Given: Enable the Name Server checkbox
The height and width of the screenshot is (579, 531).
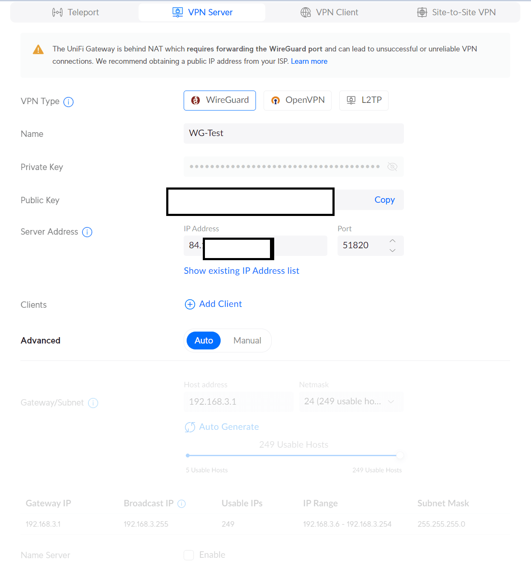Looking at the screenshot, I should point(189,555).
